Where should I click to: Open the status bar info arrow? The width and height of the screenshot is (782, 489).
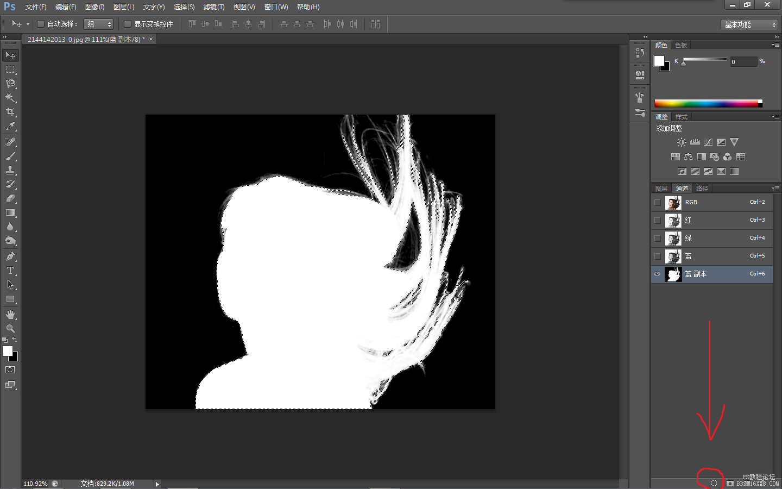point(157,484)
